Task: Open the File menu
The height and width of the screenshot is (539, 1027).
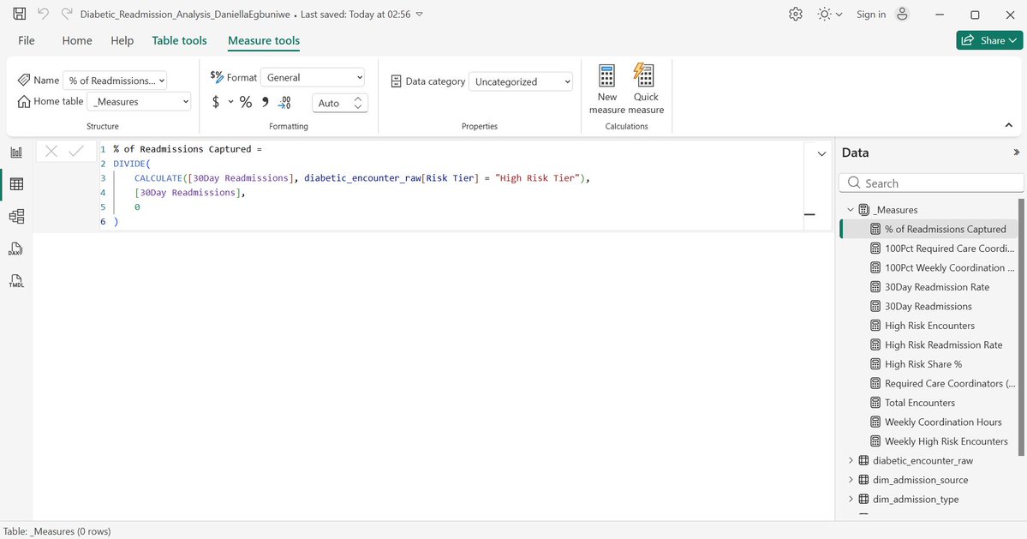Action: pos(27,40)
